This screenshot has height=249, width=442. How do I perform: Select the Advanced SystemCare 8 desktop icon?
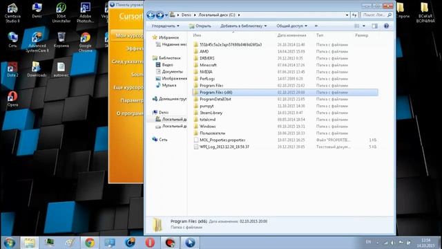click(x=37, y=42)
